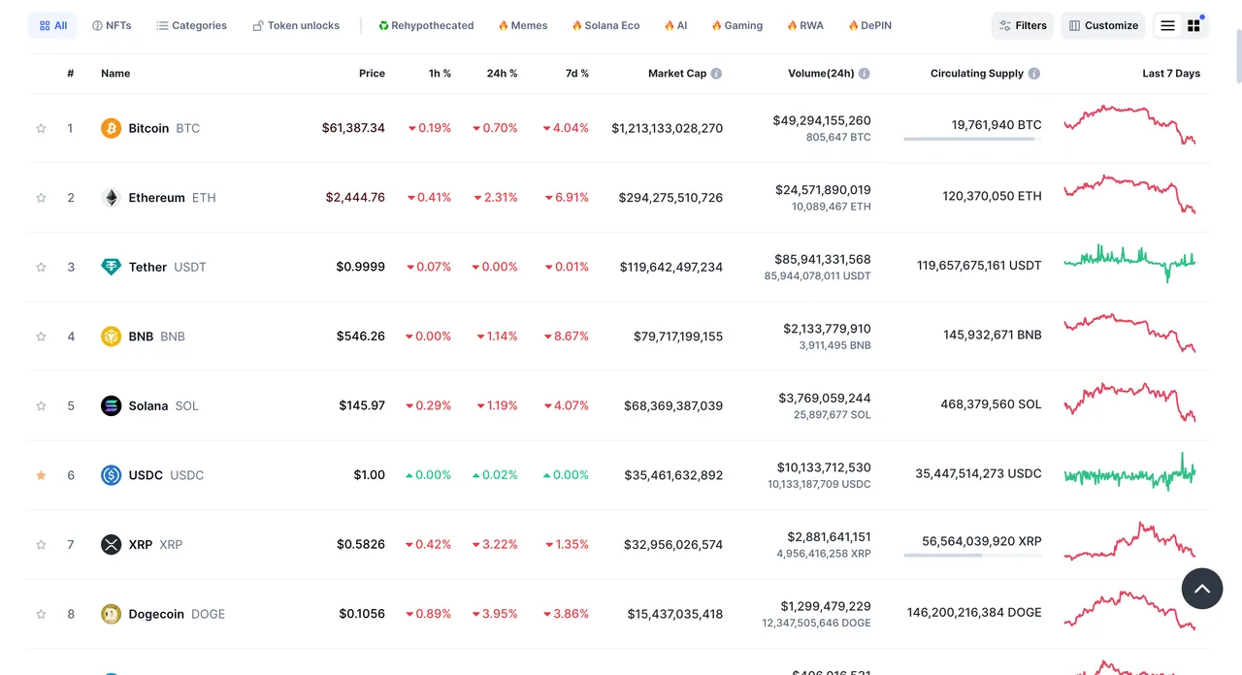
Task: Open the Categories tab
Action: point(191,25)
